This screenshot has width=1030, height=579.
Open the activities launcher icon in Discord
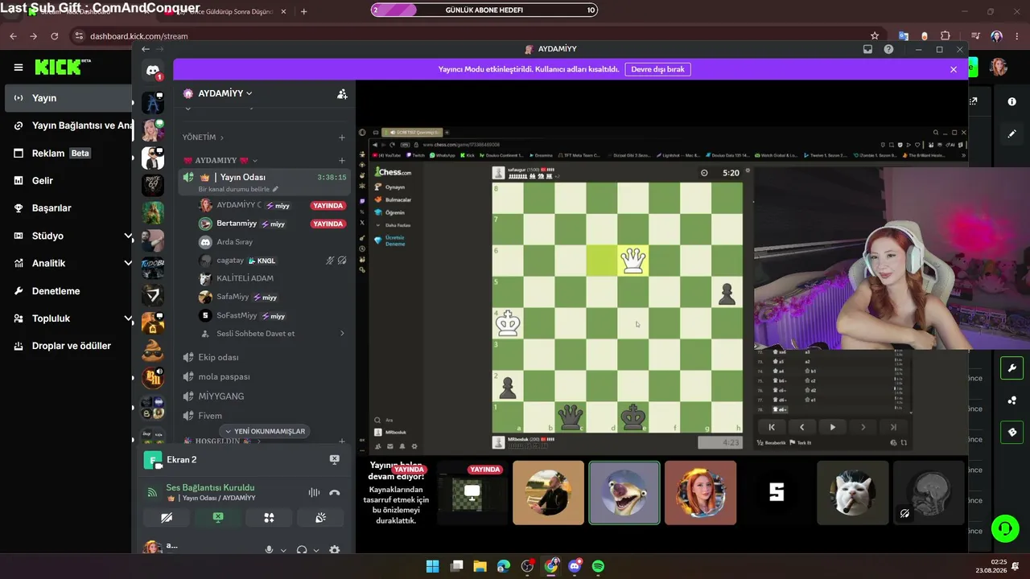coord(269,518)
